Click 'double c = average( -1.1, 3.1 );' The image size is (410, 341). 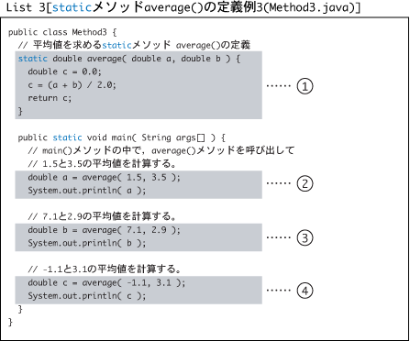click(106, 282)
